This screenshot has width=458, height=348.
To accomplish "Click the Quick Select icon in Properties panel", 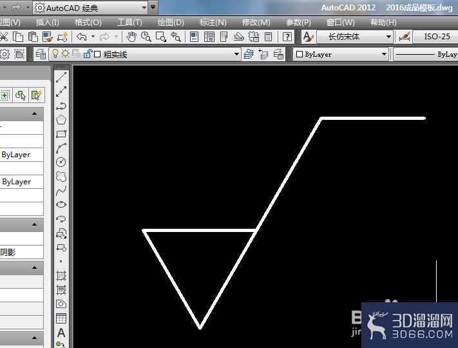I will click(36, 95).
